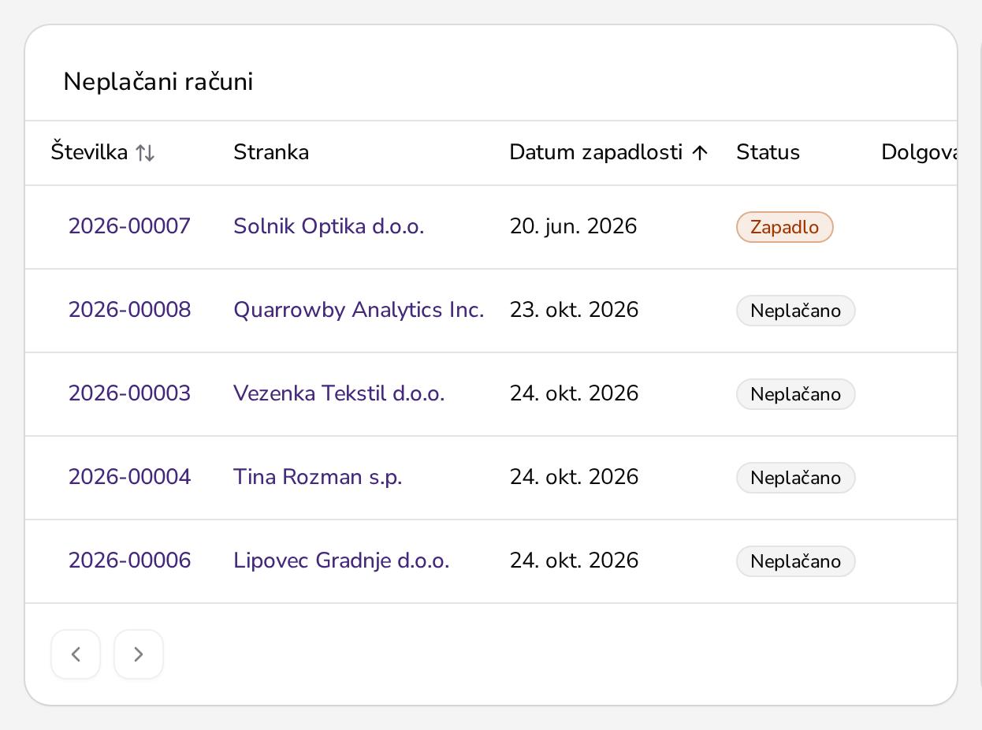Click Neplačano badge for Vezenka Tekstil
The height and width of the screenshot is (730, 982).
point(796,394)
